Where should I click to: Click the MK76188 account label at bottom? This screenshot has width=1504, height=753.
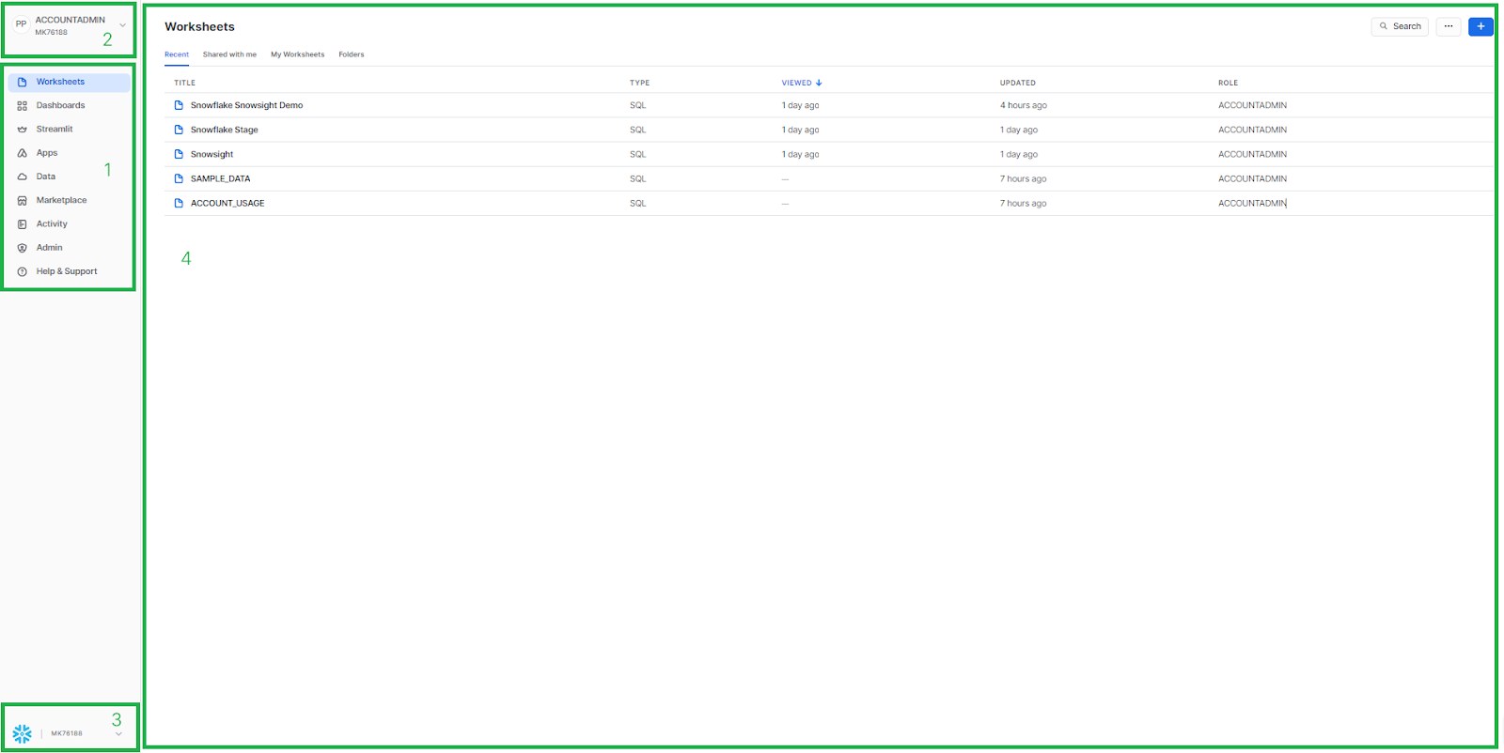pyautogui.click(x=67, y=733)
